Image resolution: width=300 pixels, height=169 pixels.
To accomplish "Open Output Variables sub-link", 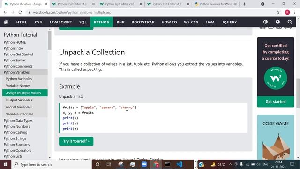I will pos(19,100).
